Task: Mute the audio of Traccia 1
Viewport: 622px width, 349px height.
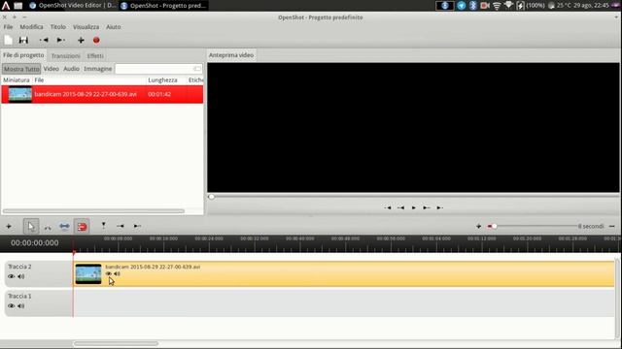Action: [x=21, y=306]
